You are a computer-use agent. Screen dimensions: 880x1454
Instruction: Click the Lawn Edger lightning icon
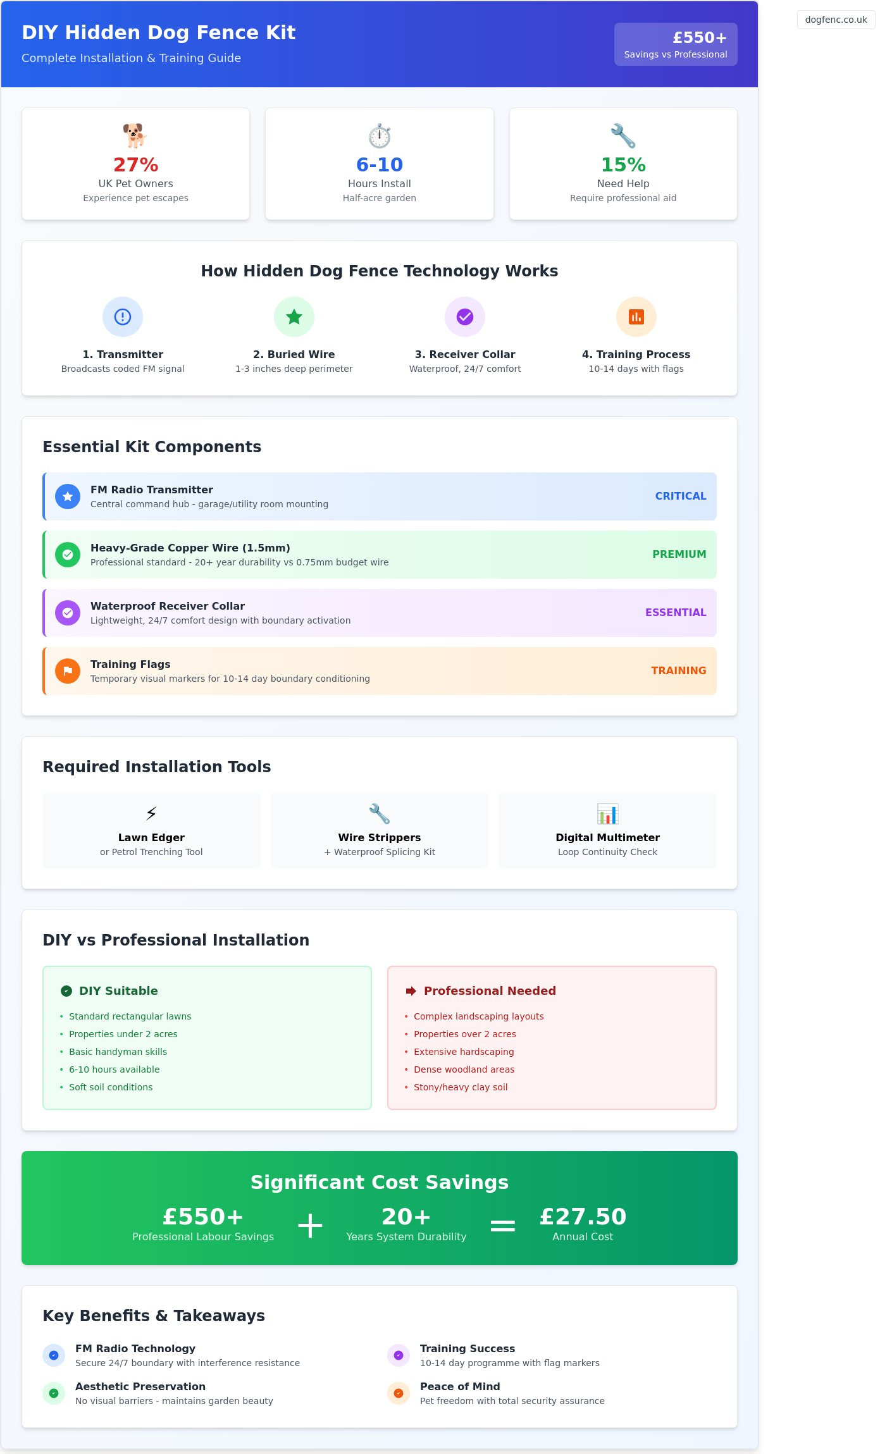tap(151, 814)
